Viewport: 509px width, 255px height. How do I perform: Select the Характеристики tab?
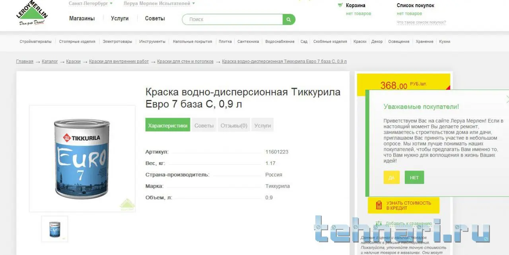[168, 125]
